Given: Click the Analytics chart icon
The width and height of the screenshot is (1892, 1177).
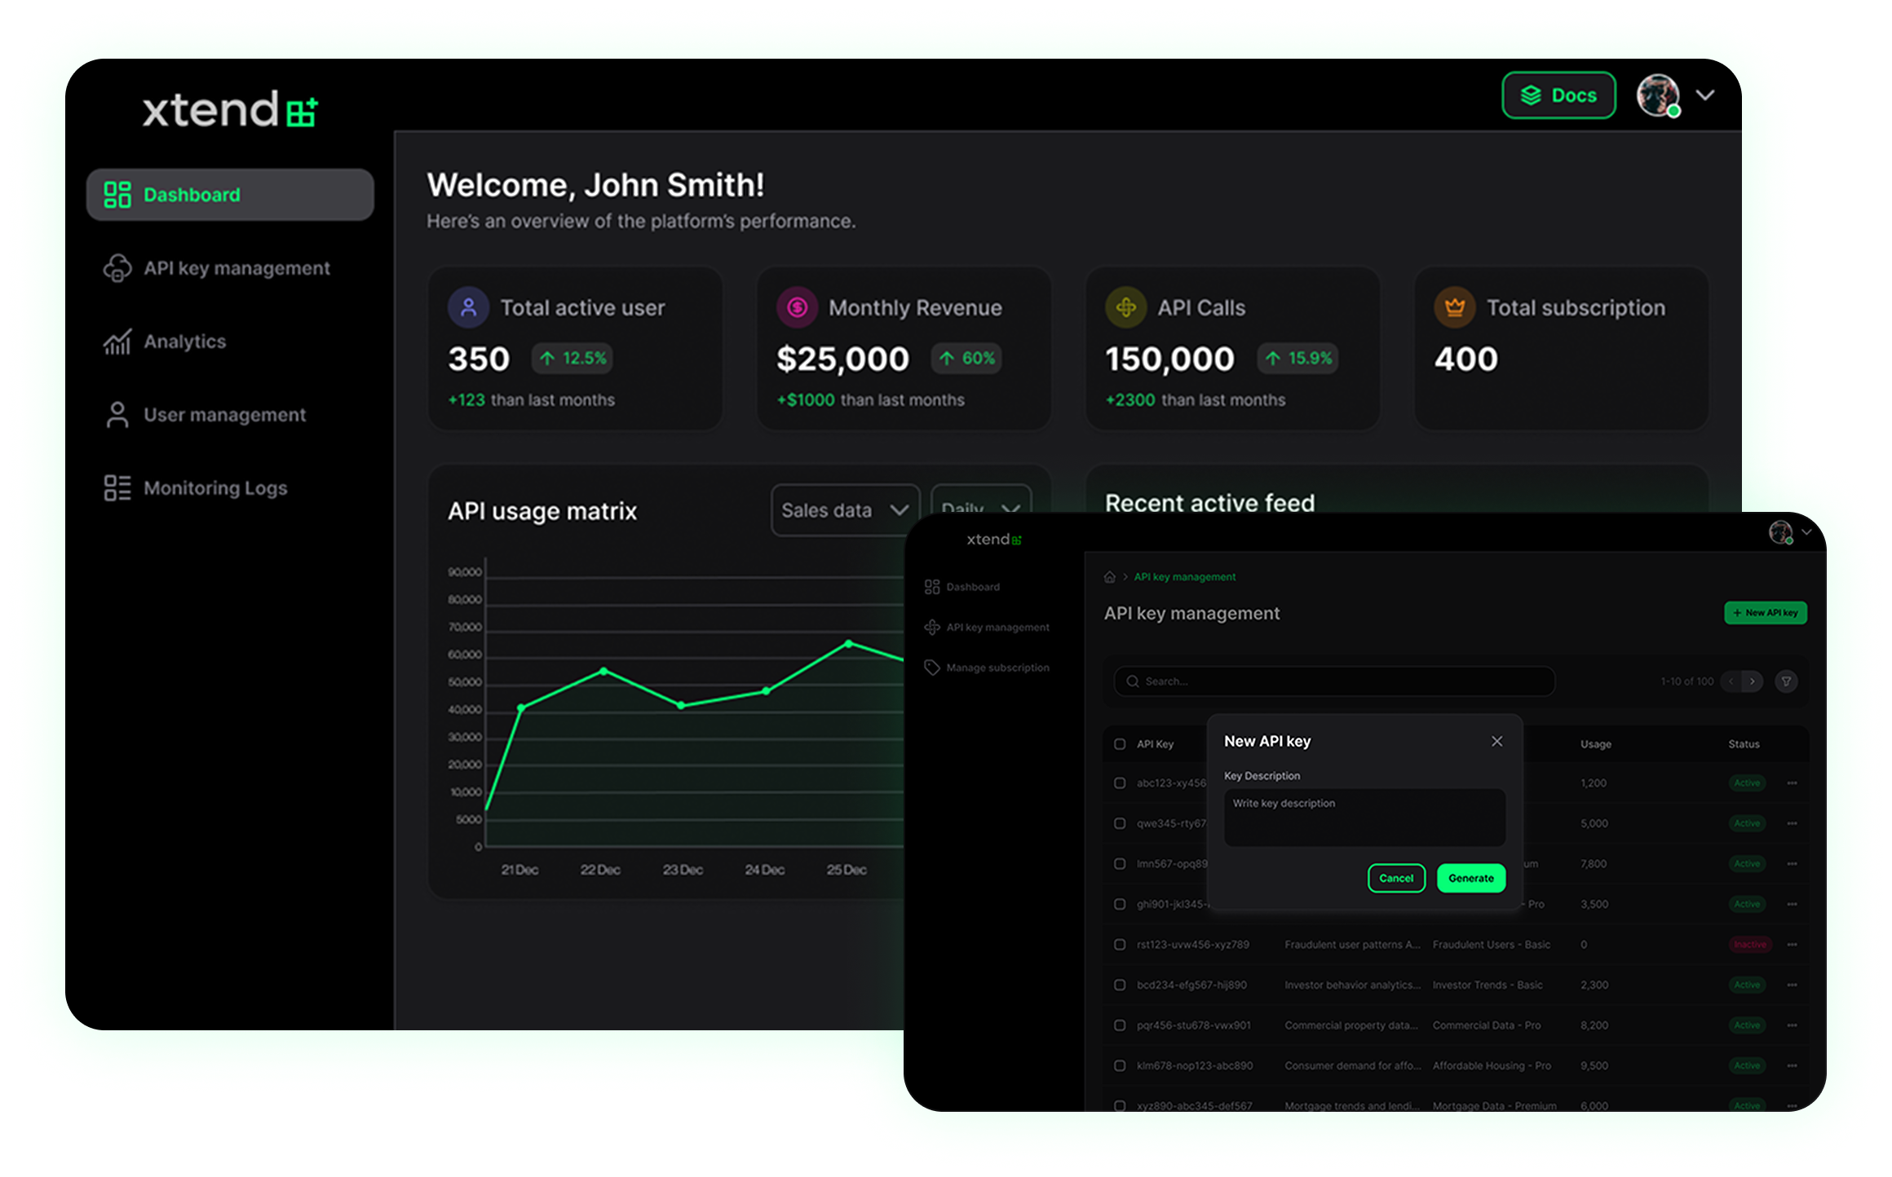Looking at the screenshot, I should (x=117, y=342).
